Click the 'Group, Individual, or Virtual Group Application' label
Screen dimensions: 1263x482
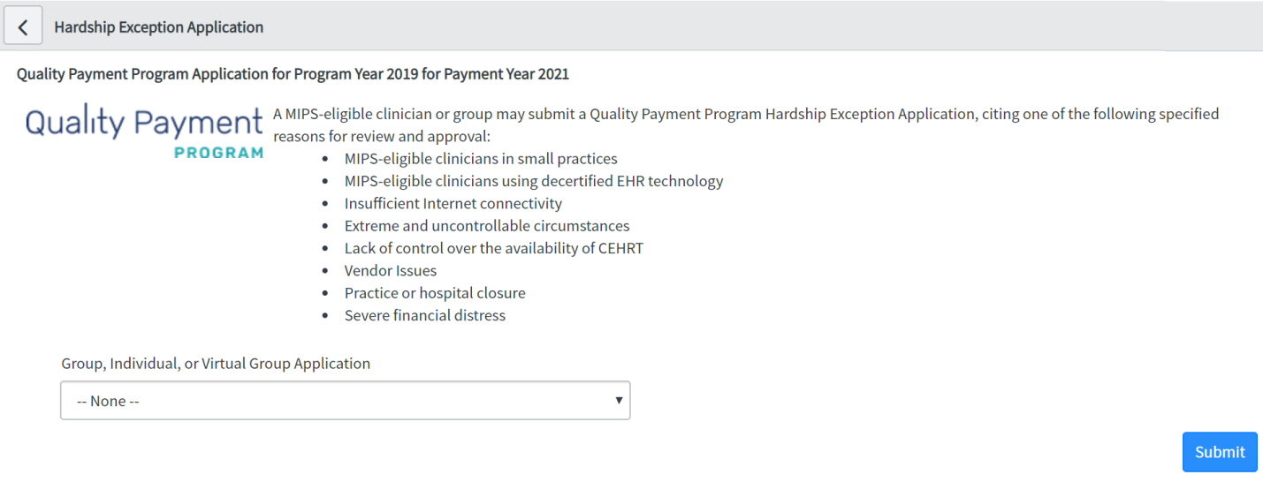coord(216,364)
